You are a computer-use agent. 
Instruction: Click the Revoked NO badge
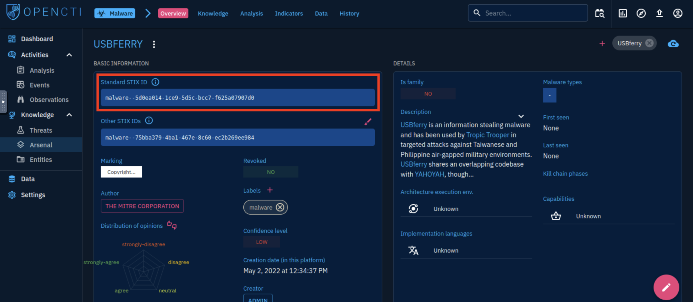pos(271,172)
